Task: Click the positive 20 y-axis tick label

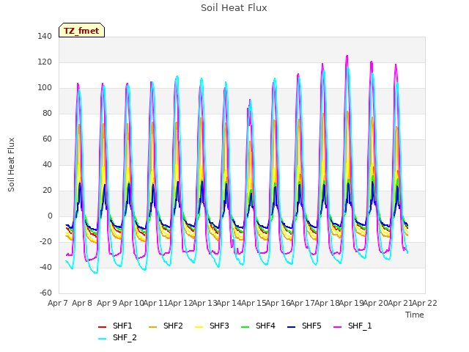Action: 47,191
